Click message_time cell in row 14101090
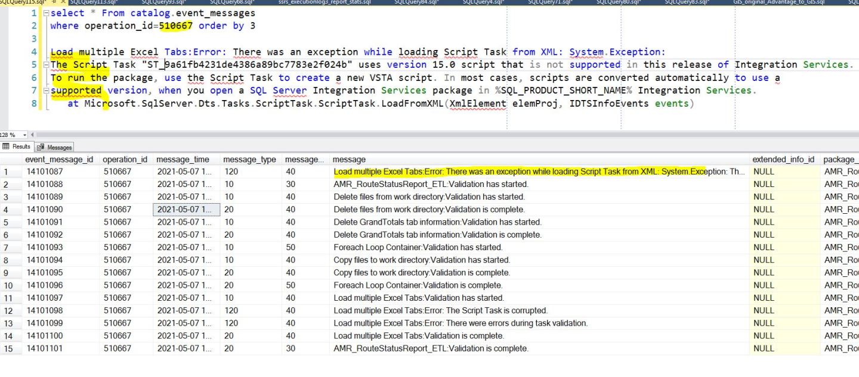 pos(186,210)
